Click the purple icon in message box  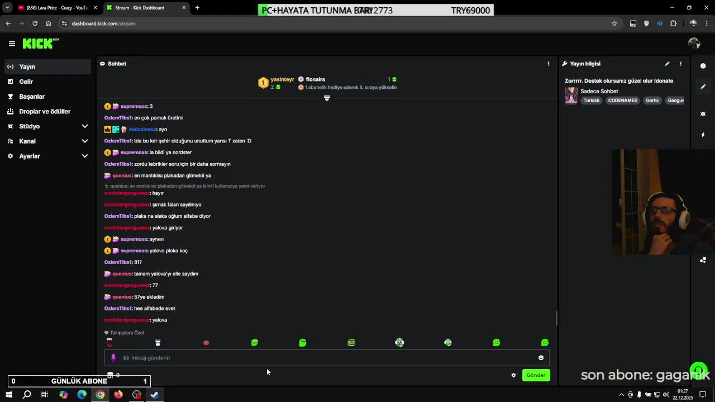click(x=113, y=358)
